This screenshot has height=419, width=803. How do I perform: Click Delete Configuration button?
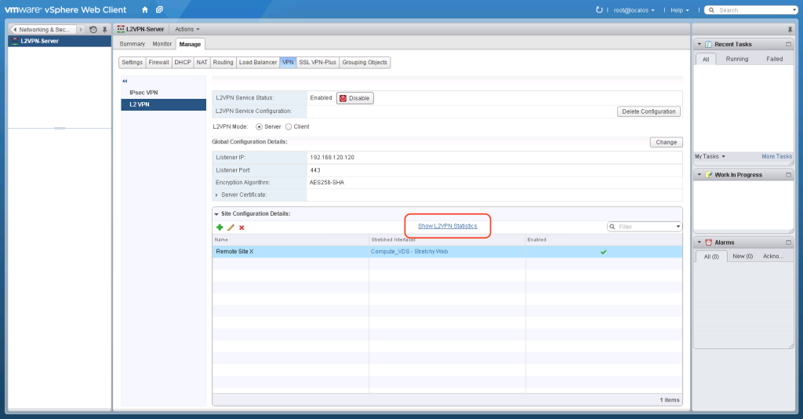click(649, 111)
